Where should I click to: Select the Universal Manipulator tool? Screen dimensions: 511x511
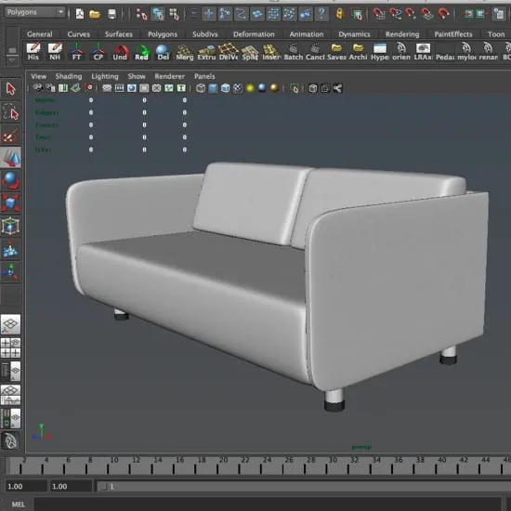tap(11, 226)
